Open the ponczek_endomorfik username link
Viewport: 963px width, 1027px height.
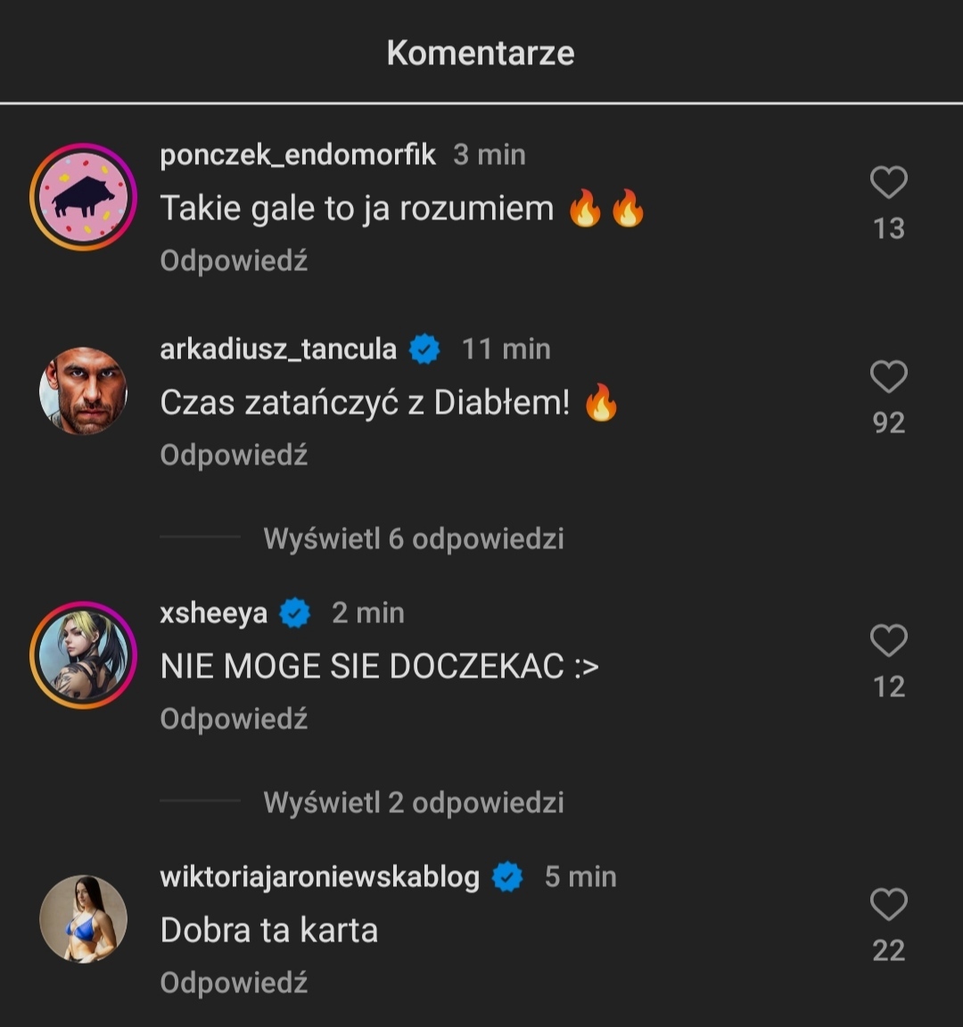[298, 155]
